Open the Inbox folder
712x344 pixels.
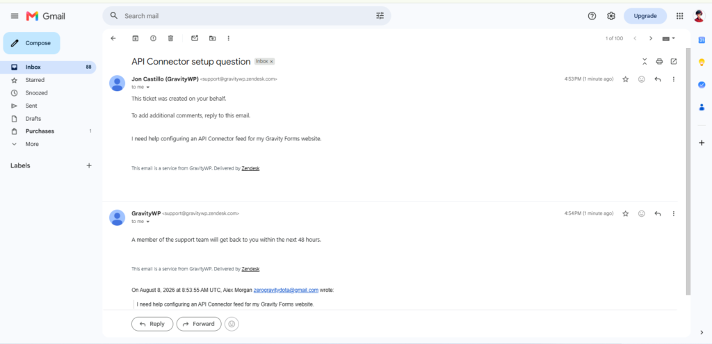pos(48,67)
